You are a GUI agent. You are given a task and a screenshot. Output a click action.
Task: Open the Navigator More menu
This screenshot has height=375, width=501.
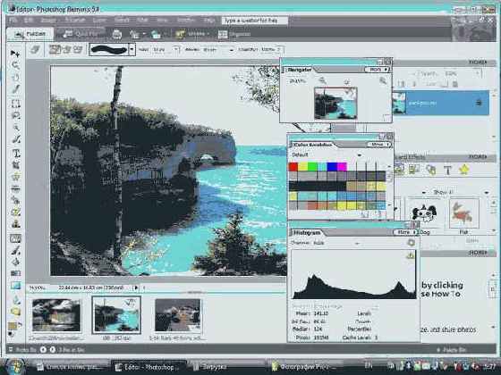[x=378, y=70]
